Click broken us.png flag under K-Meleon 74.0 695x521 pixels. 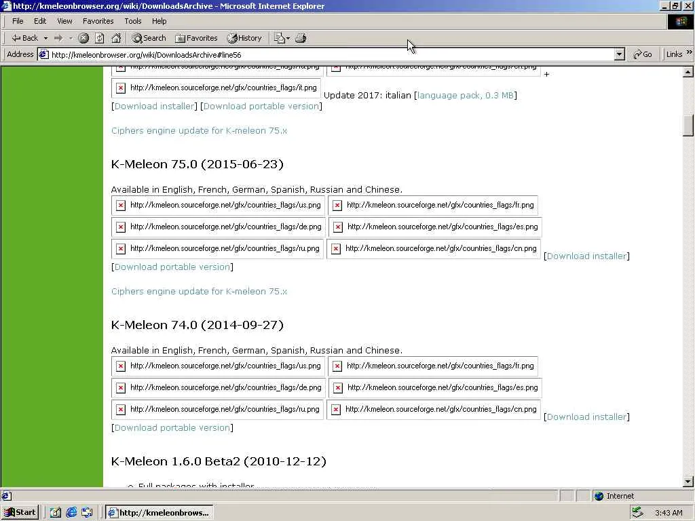218,366
